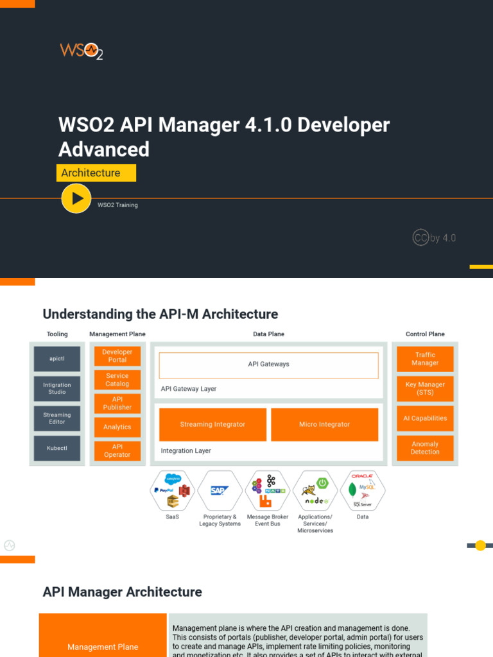Click the yellow play button icon
Image resolution: width=493 pixels, height=657 pixels.
(x=76, y=198)
